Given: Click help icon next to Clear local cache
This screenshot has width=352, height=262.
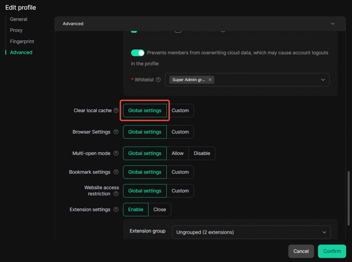Looking at the screenshot, I should coord(116,111).
